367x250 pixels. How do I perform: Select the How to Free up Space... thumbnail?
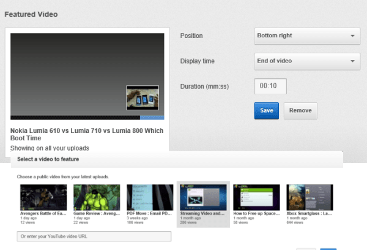[x=256, y=197]
